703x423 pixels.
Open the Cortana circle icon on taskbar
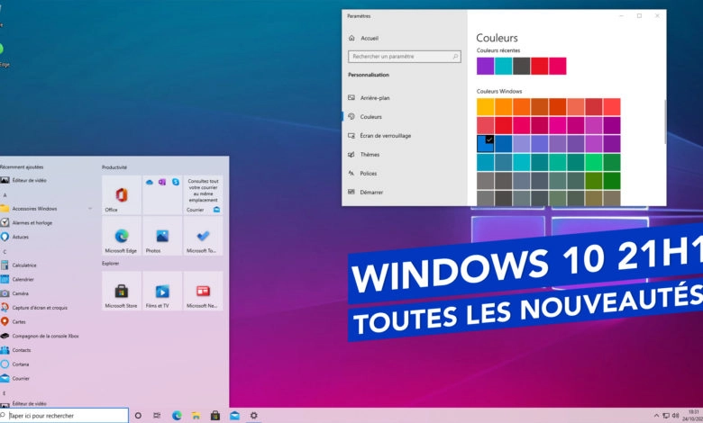(138, 416)
